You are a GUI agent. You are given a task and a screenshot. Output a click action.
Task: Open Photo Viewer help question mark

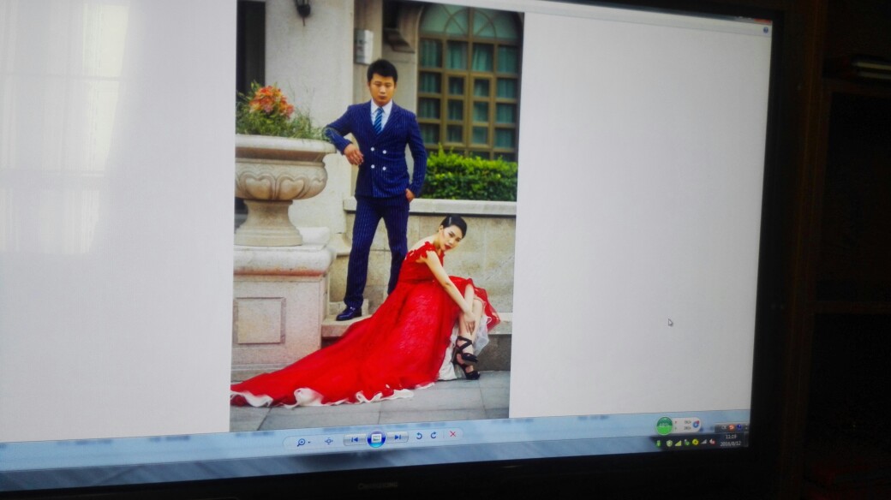(x=765, y=30)
